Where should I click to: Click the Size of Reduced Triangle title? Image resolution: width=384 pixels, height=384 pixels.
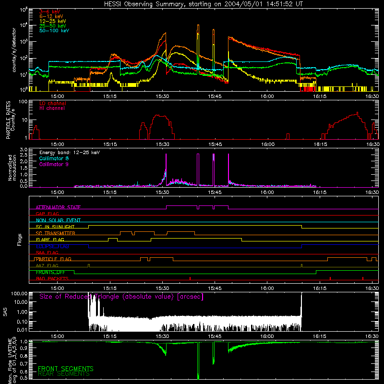[x=121, y=297]
